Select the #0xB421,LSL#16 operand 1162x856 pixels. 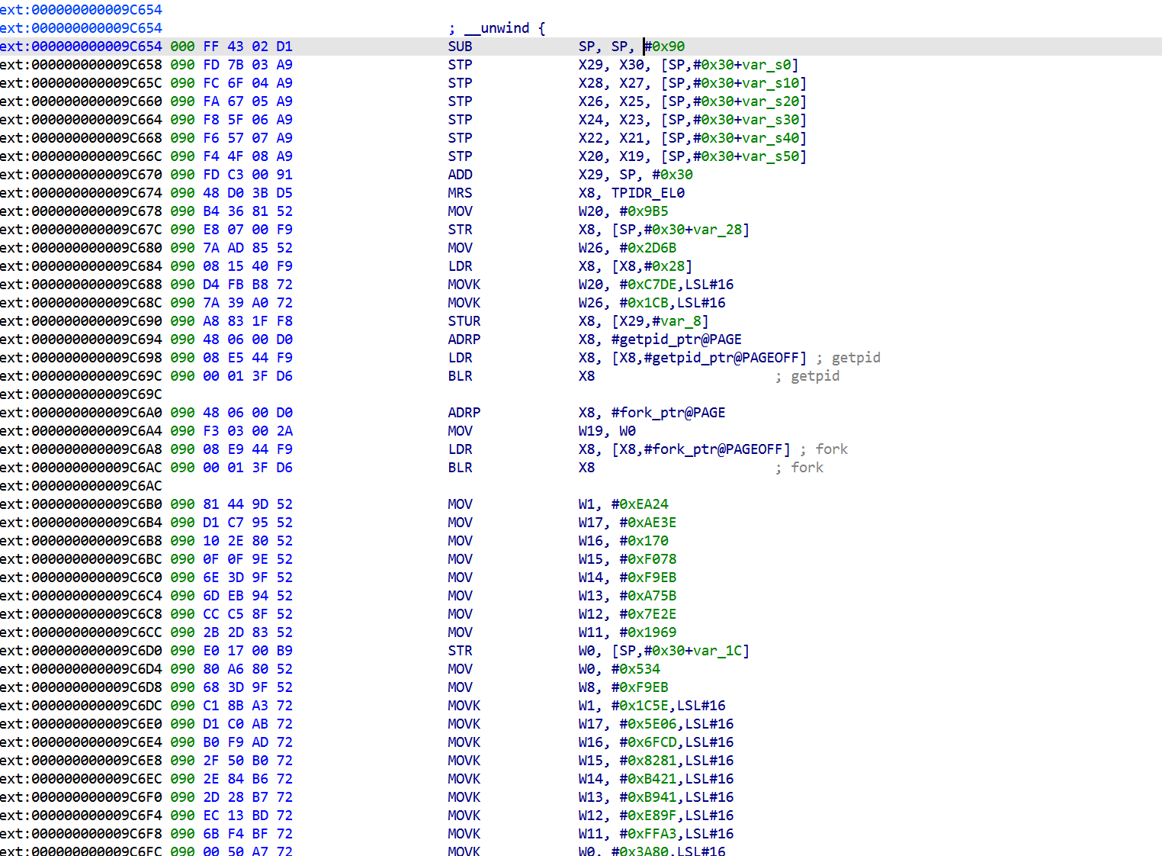[x=677, y=779]
